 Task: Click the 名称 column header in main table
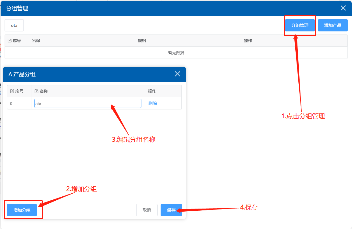tap(36, 41)
